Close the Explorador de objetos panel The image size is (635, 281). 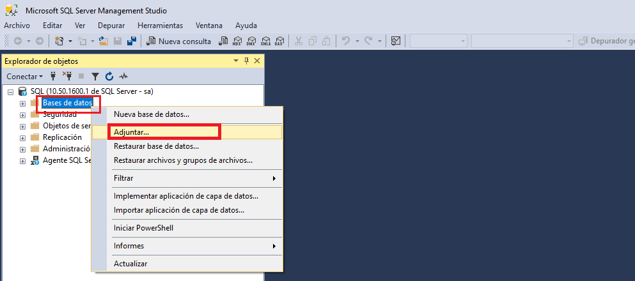point(257,61)
